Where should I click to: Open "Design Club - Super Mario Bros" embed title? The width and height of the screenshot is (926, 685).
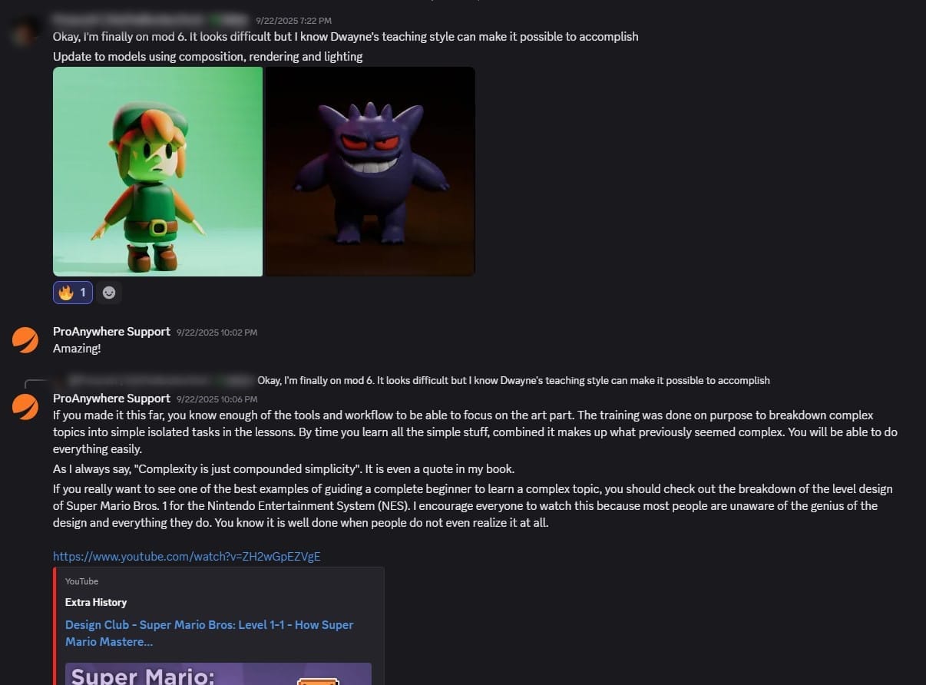(x=209, y=633)
